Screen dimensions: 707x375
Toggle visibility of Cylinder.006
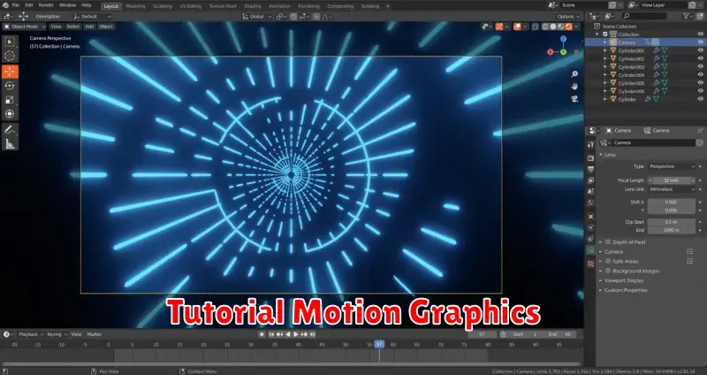(x=700, y=91)
